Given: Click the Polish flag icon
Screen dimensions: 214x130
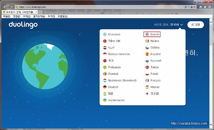Looking at the screenshot, I should click(147, 74).
